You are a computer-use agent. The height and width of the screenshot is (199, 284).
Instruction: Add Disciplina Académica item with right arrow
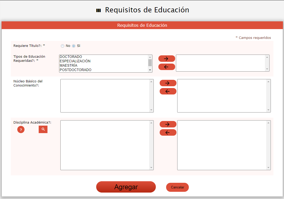168,124
